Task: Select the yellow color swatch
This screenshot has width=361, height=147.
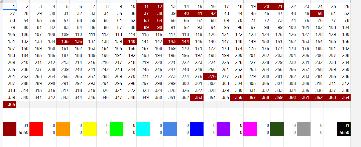Action: pyautogui.click(x=90, y=129)
